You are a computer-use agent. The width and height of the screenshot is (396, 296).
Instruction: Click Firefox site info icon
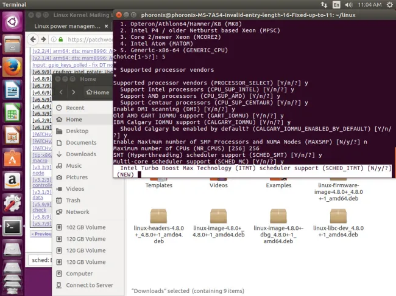coord(54,40)
